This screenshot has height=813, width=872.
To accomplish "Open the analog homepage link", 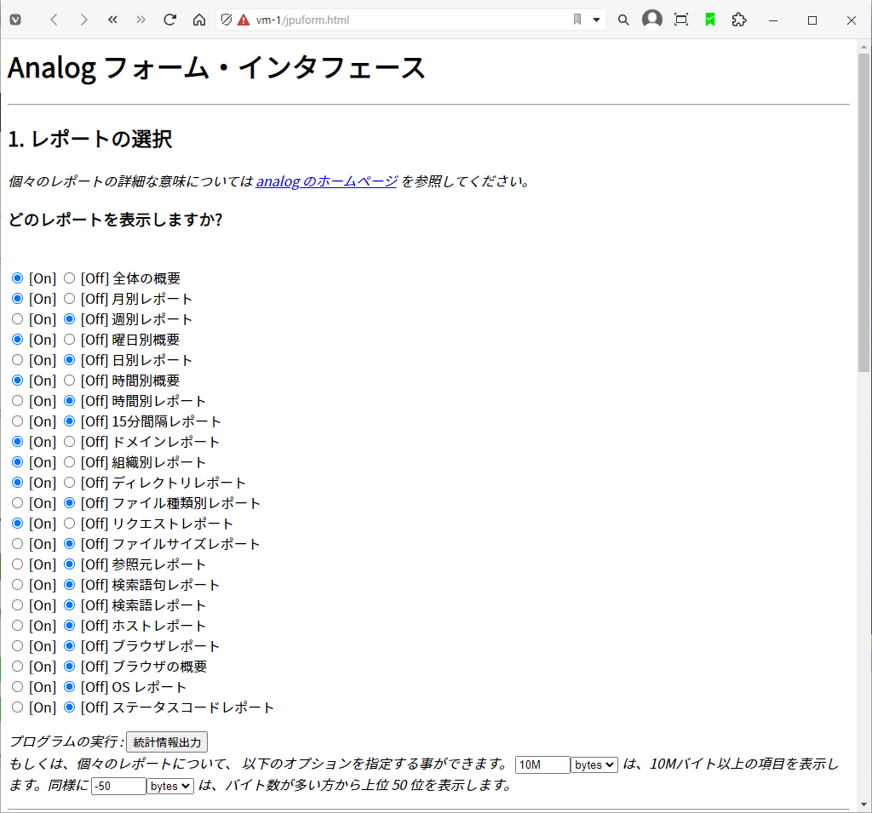I will (x=326, y=181).
